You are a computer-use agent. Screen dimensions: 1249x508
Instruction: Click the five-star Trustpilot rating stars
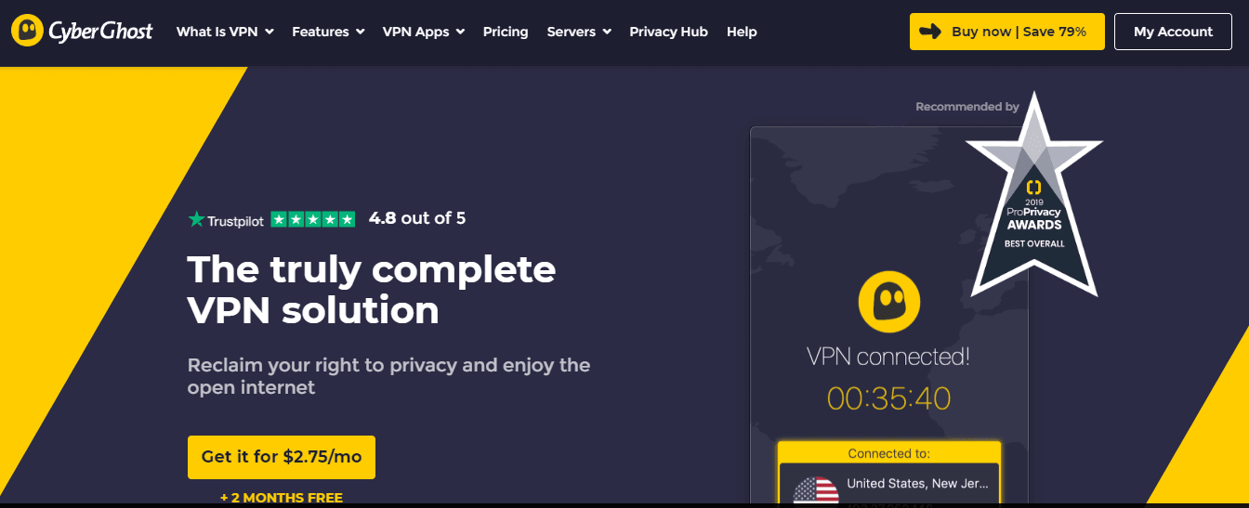(313, 219)
